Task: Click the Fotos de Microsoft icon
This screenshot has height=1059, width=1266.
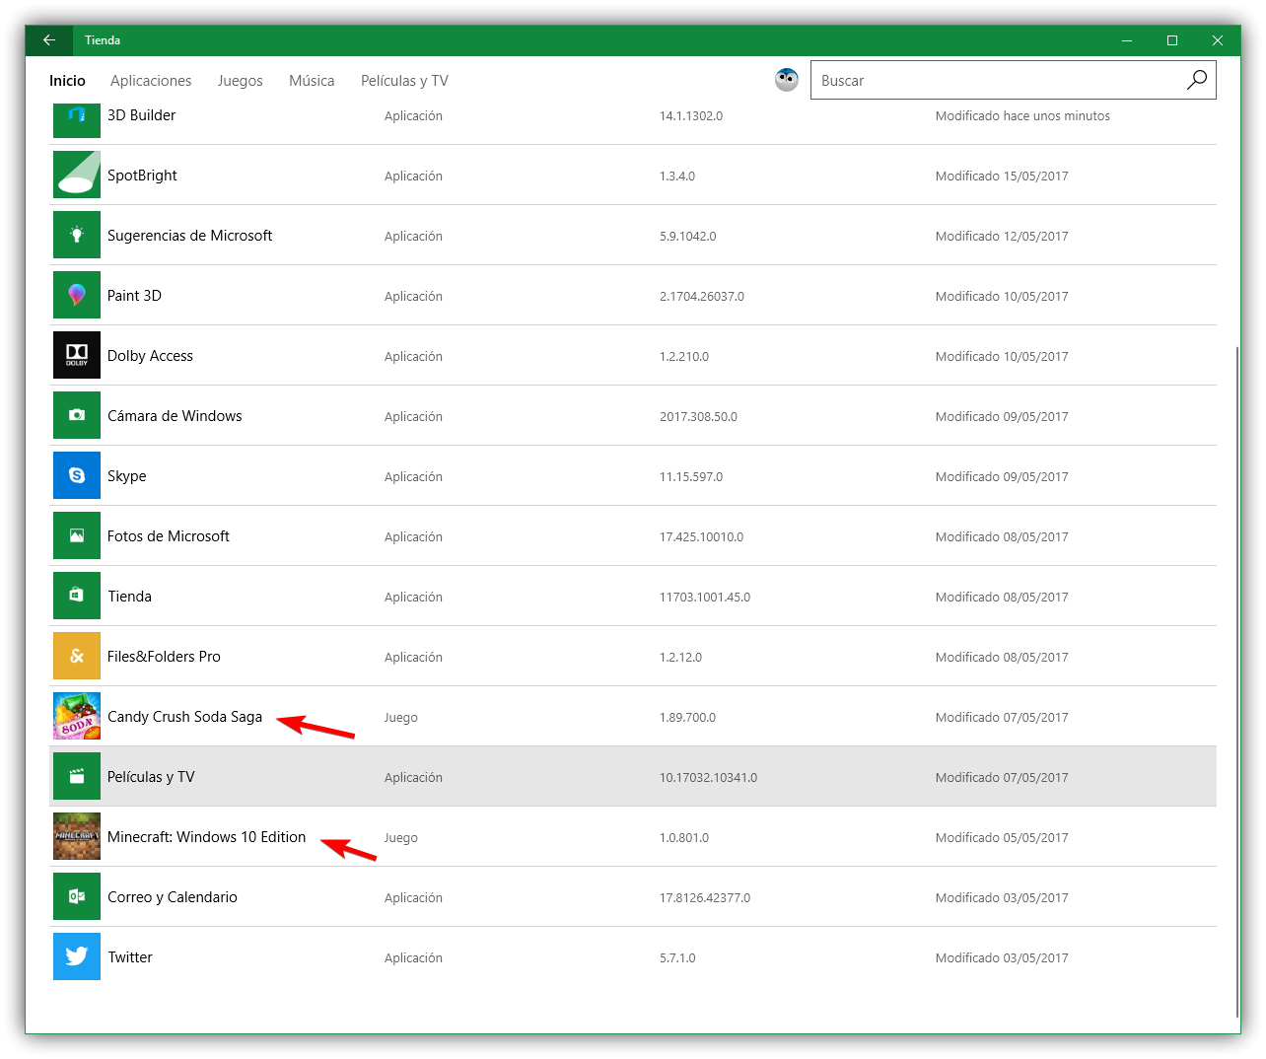Action: tap(77, 535)
